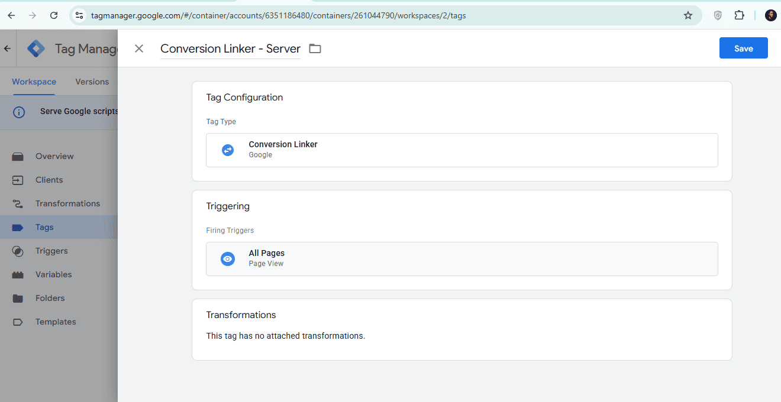Open Variables in the sidebar
The image size is (781, 402).
59,274
